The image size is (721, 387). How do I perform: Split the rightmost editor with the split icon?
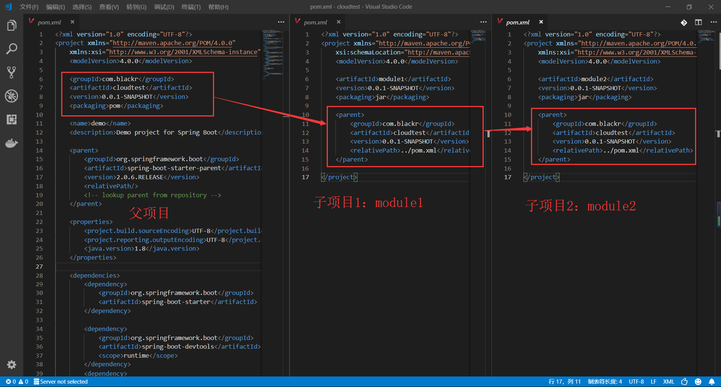[698, 22]
